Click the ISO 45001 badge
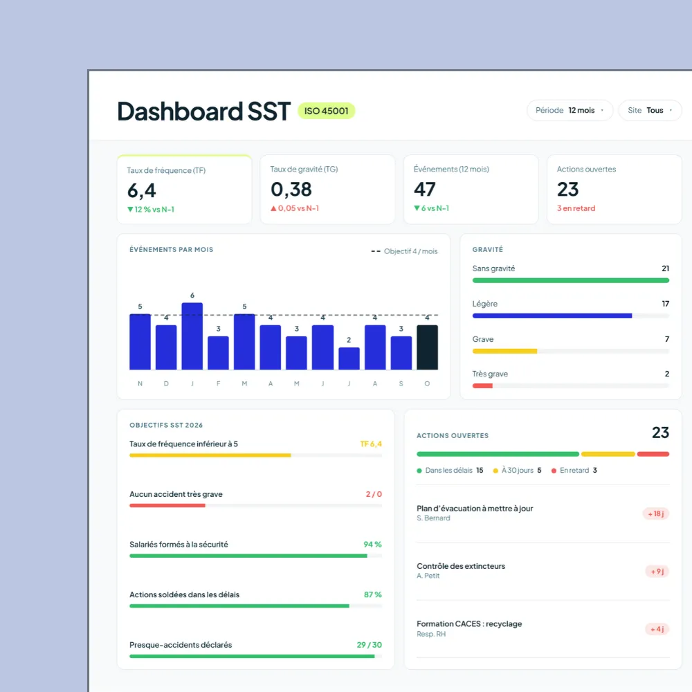 (326, 111)
